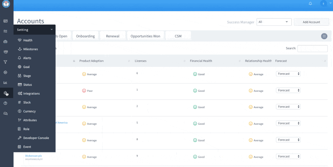Viewport: 333px width, 167px height.
Task: Click the Licenses column header
Action: point(140,61)
